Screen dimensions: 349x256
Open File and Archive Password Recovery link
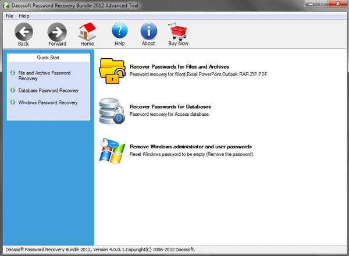[44, 76]
